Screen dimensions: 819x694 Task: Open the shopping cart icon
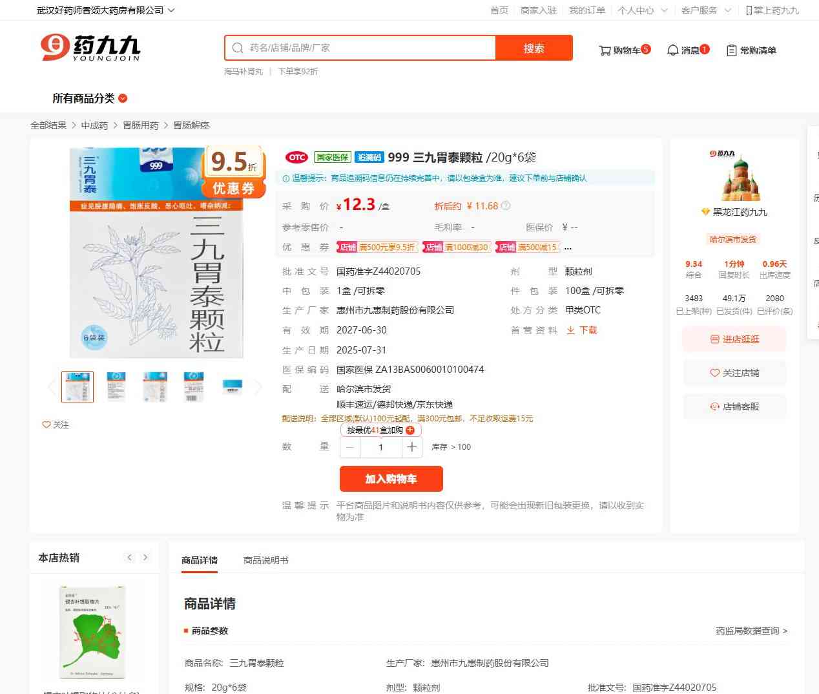tap(605, 50)
